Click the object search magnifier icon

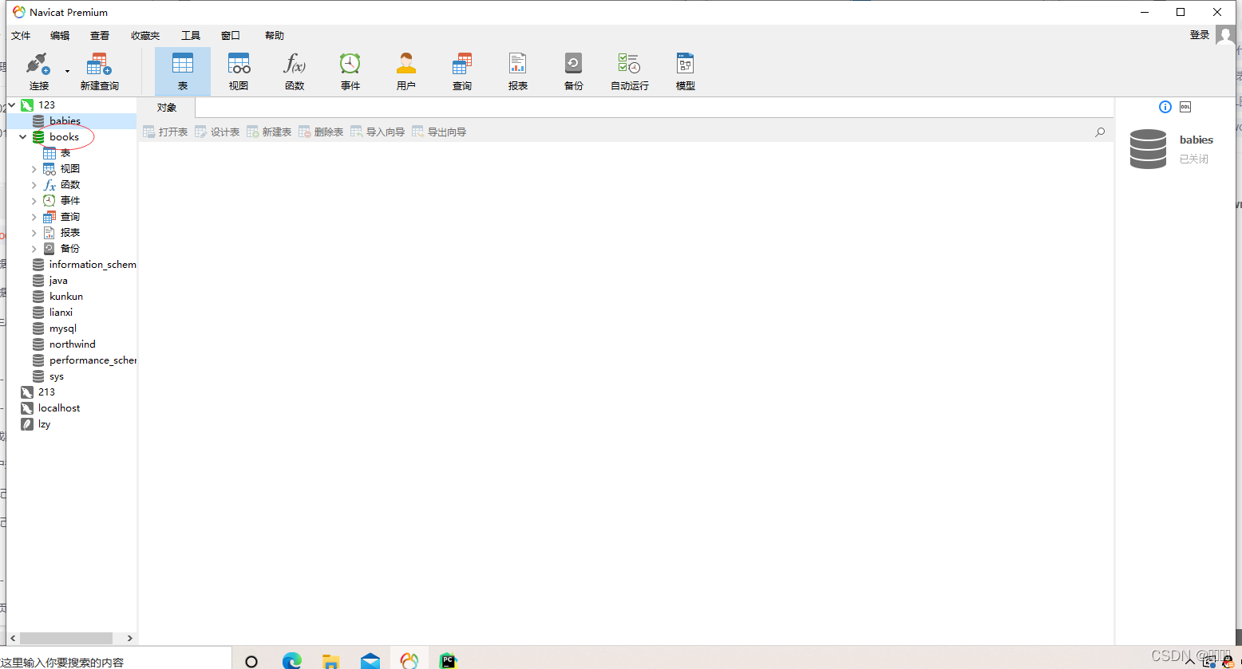pos(1100,132)
